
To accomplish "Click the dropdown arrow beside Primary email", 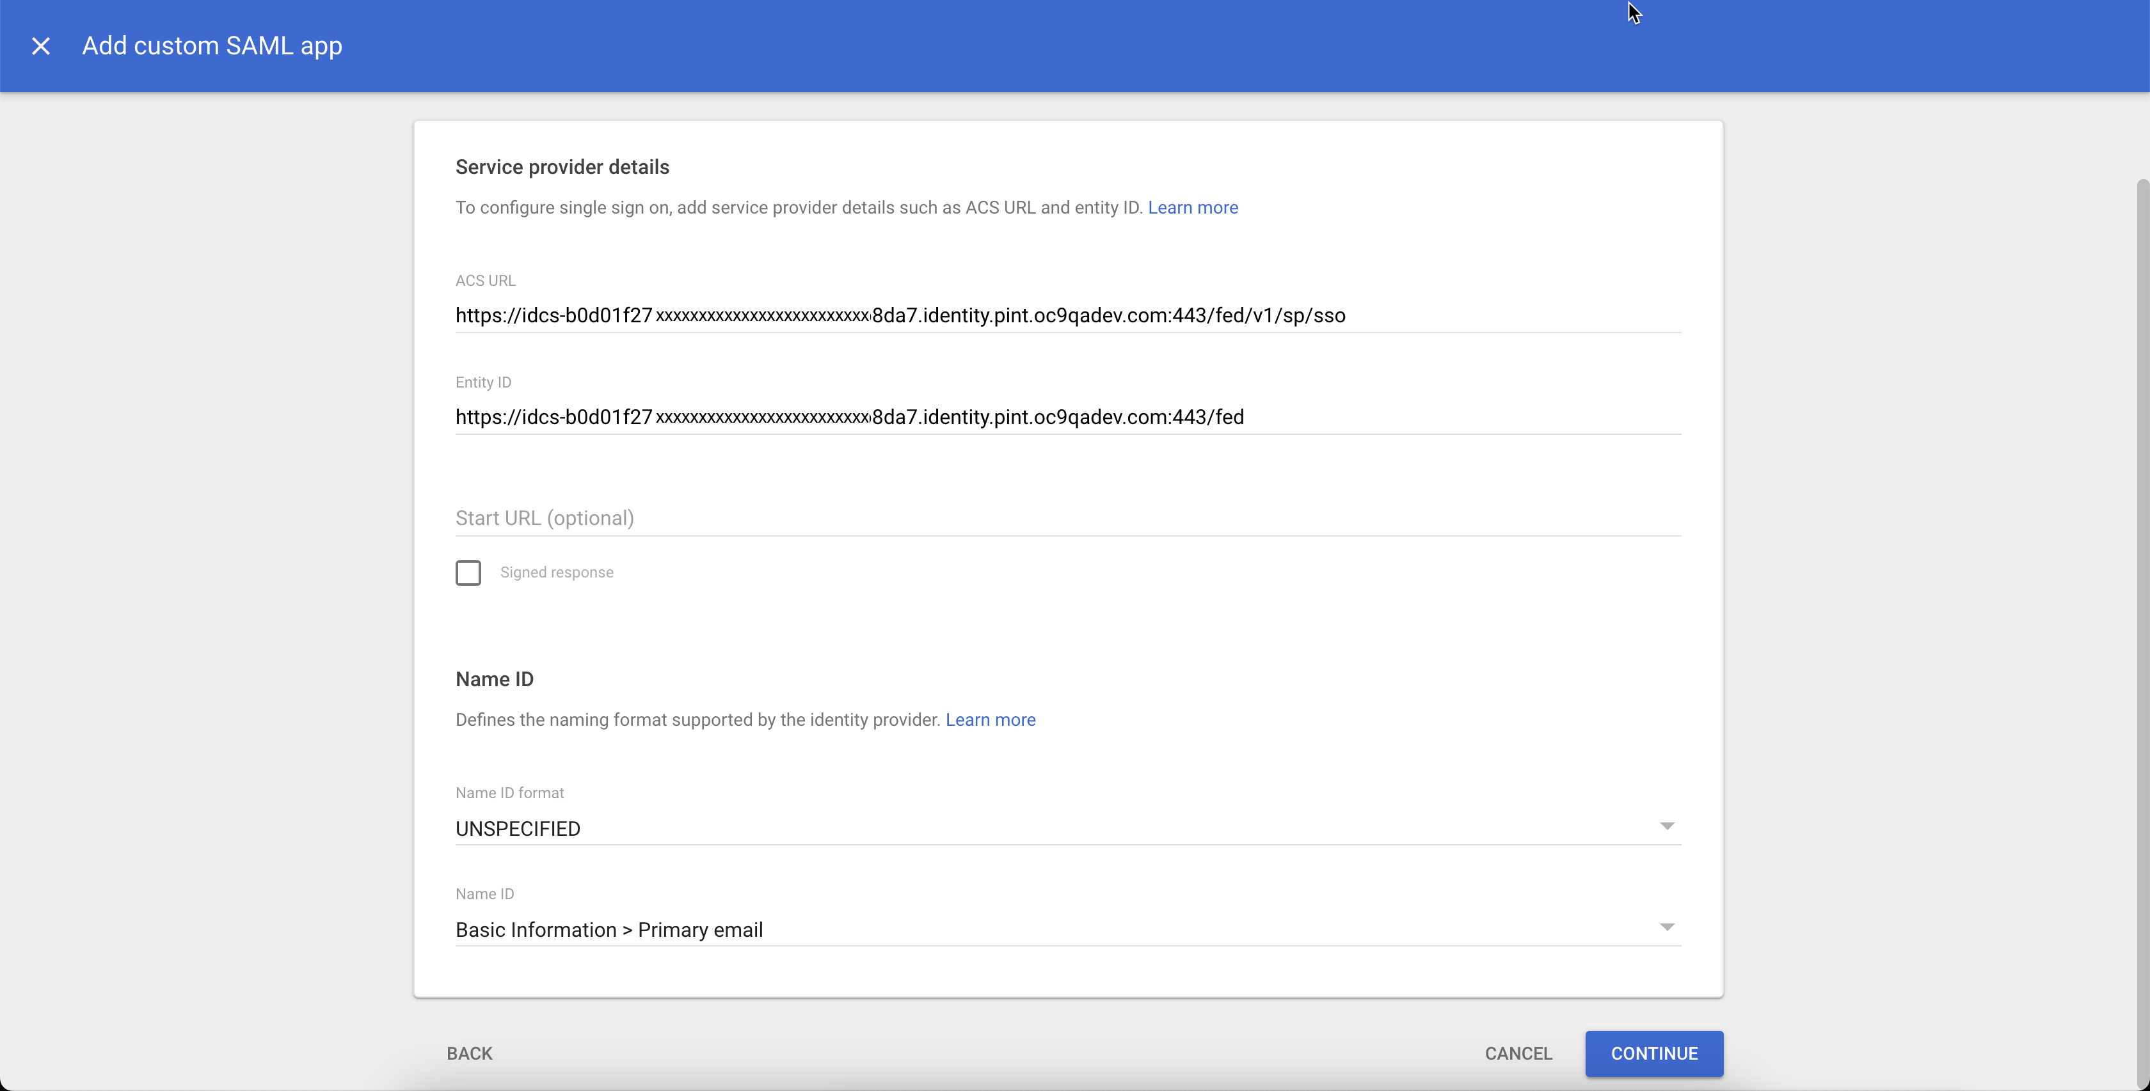I will point(1666,927).
